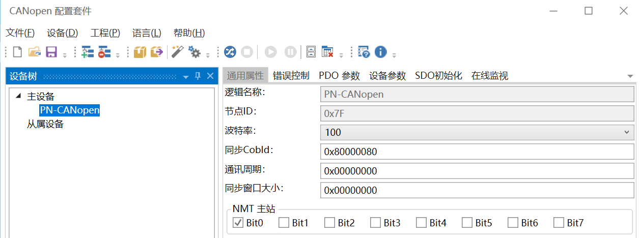Click the blue connect arrows icon
The width and height of the screenshot is (640, 238).
(230, 52)
